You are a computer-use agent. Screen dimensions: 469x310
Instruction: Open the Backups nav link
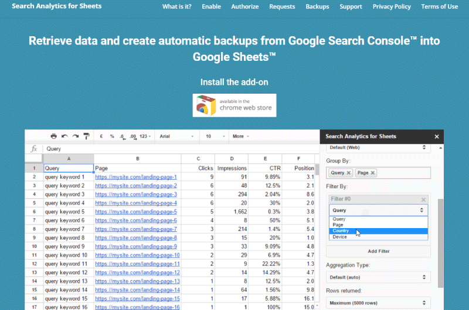[x=317, y=6]
